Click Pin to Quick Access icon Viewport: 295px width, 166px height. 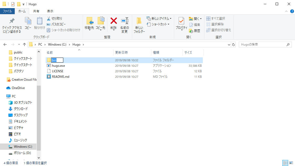[x=12, y=21]
